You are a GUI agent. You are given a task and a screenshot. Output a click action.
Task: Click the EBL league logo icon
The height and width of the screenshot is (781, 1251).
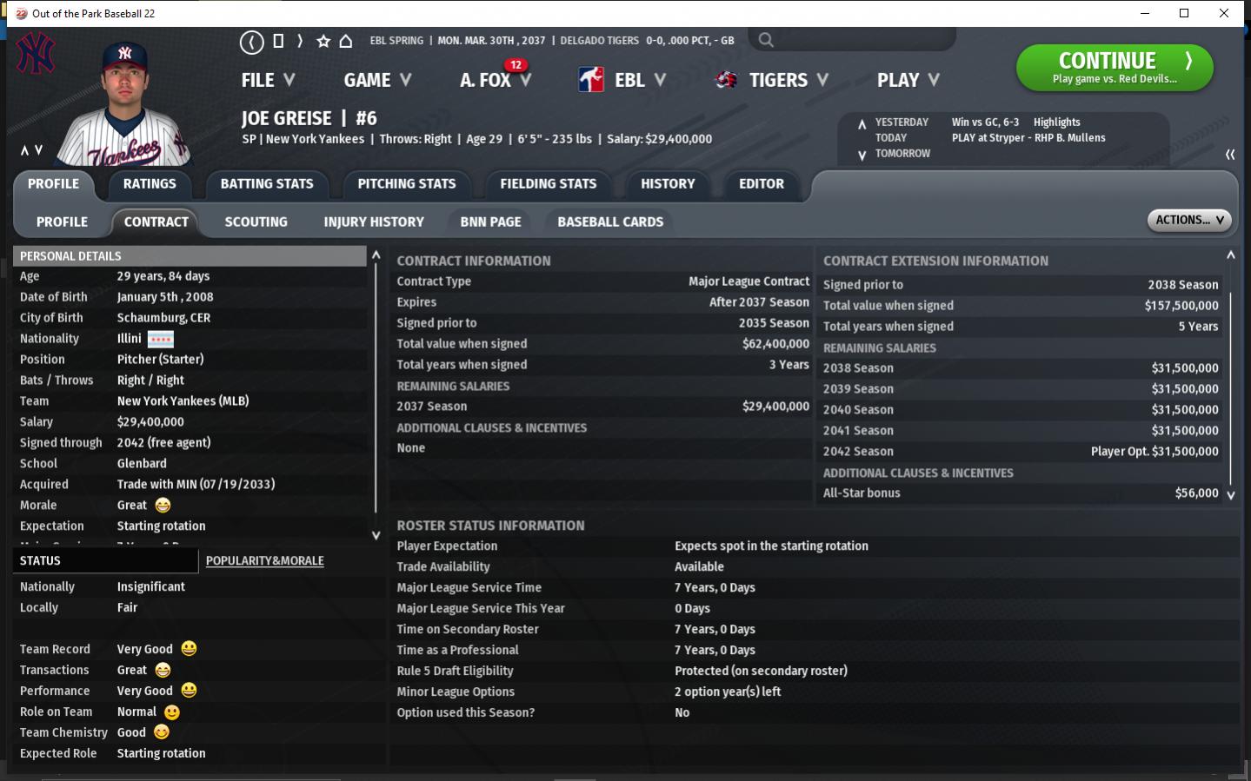(591, 80)
